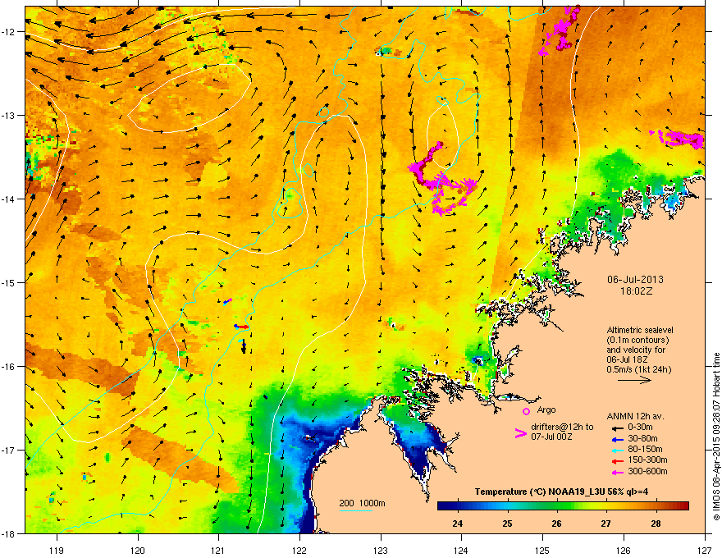Click the color bar tick label 27
Screen dimensions: 722x558
606,524
